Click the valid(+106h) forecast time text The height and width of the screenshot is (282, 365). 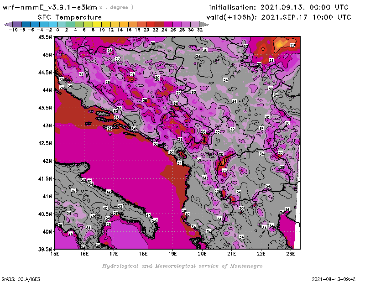pos(279,17)
